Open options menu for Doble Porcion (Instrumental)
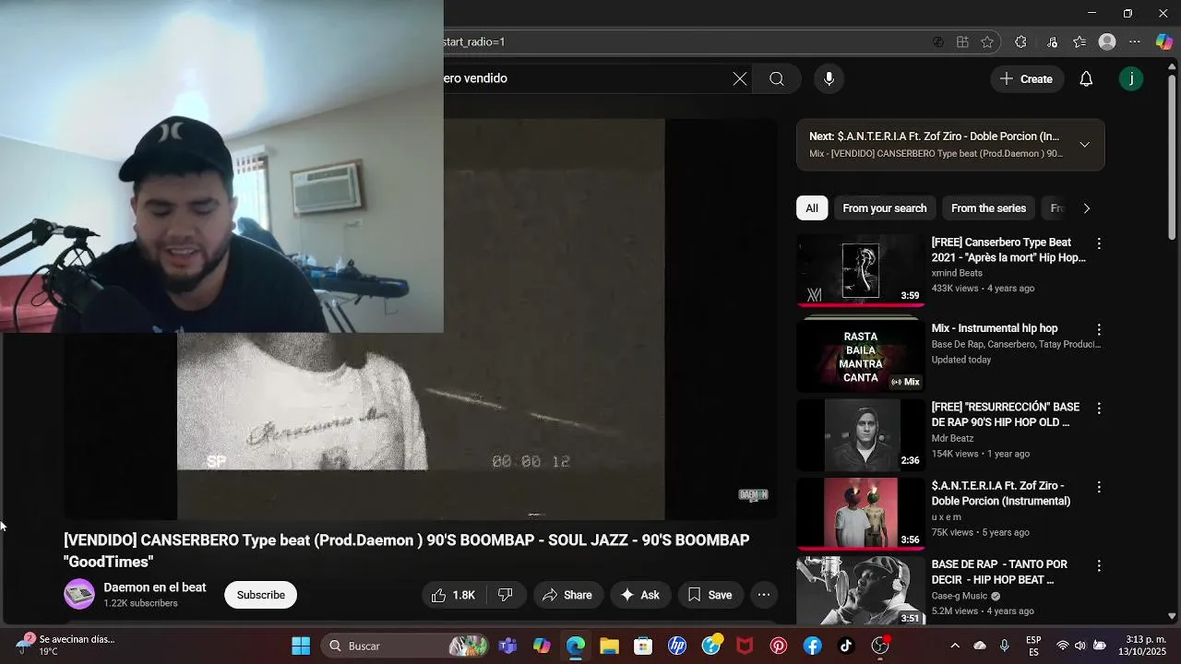The height and width of the screenshot is (664, 1181). [1099, 486]
